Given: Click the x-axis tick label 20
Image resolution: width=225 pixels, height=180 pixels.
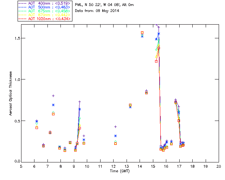Looking at the screenshot, I should (219, 166).
